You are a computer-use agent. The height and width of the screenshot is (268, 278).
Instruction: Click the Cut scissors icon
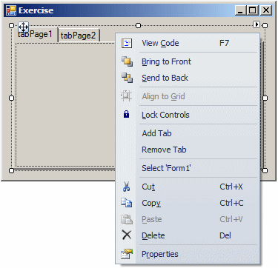click(126, 187)
